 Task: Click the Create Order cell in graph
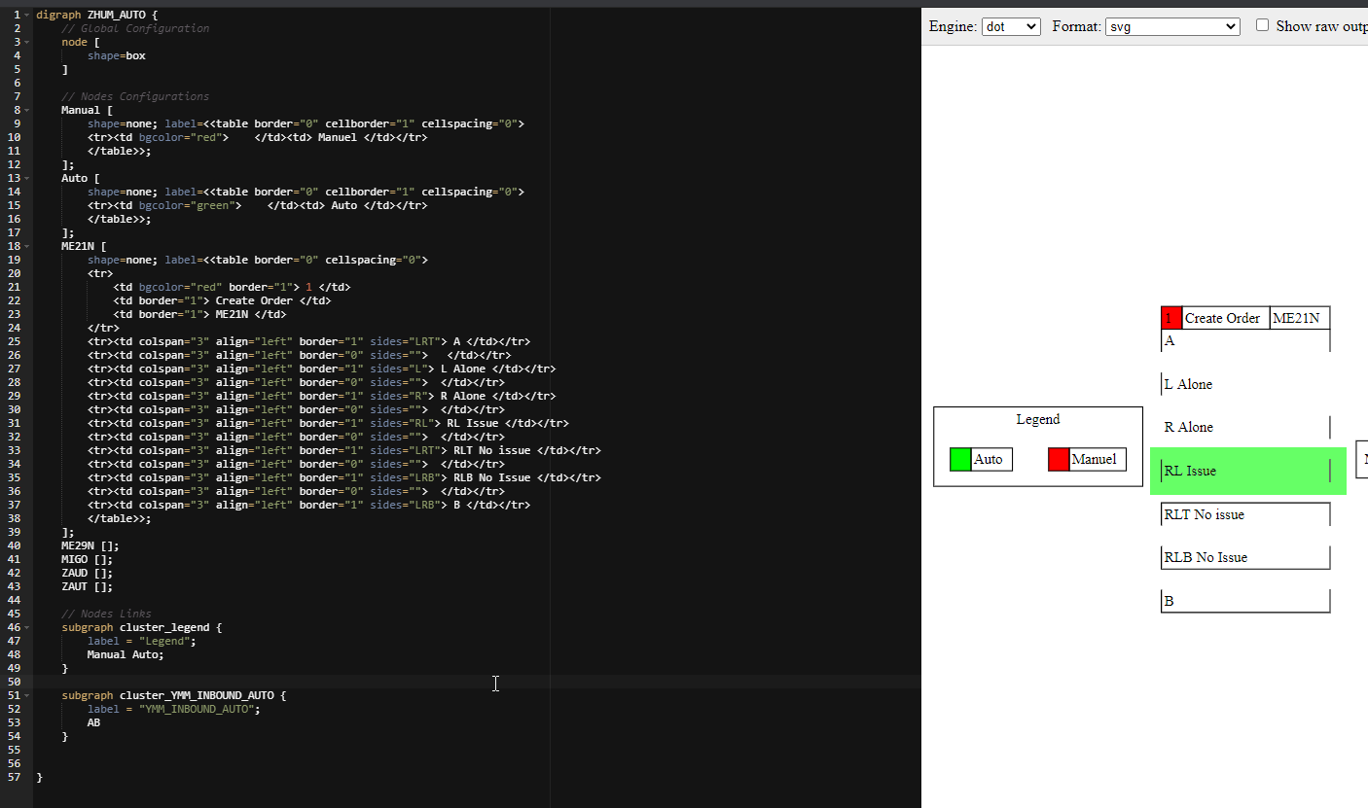coord(1222,318)
